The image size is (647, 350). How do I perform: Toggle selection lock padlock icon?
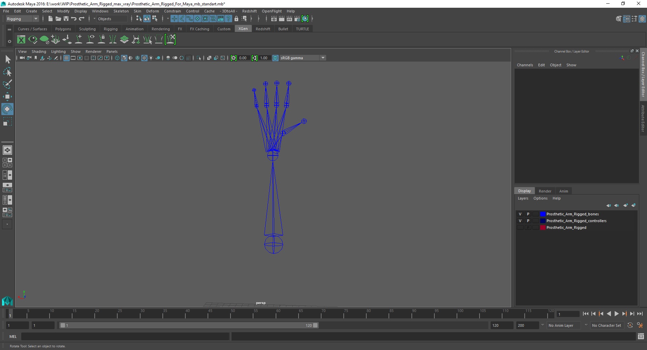click(x=236, y=19)
